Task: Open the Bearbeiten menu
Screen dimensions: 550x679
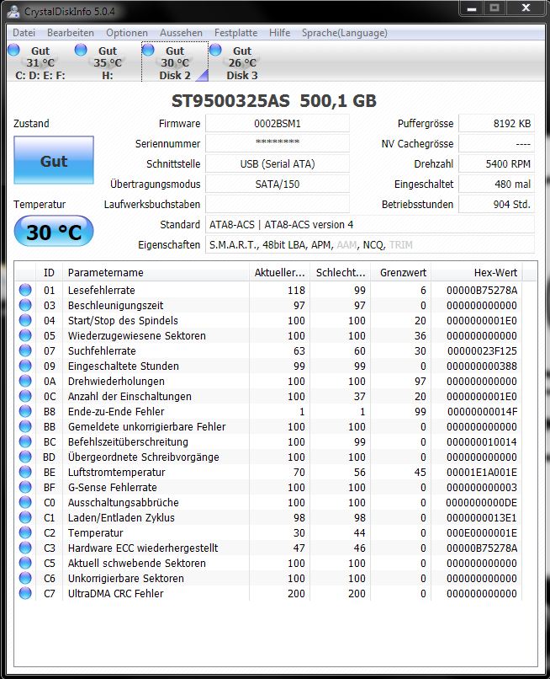Action: click(x=71, y=33)
